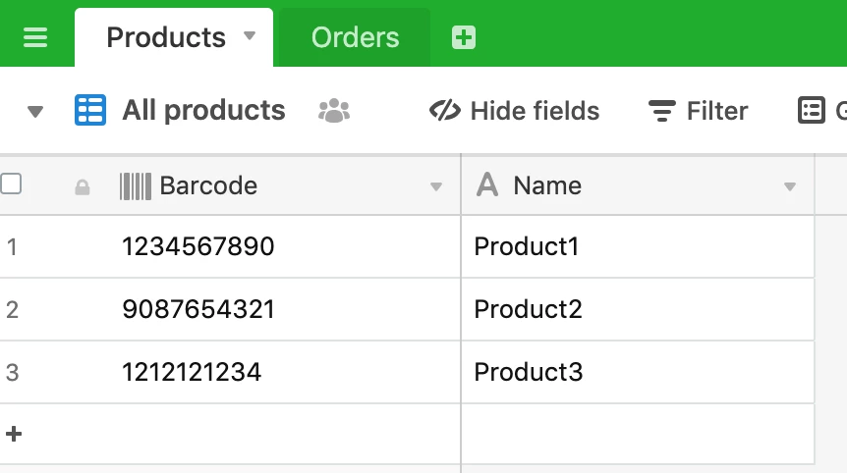This screenshot has height=473, width=847.
Task: Open Hide fields options
Action: click(514, 111)
